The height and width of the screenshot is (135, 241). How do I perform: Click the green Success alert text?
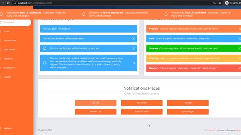tap(184, 48)
